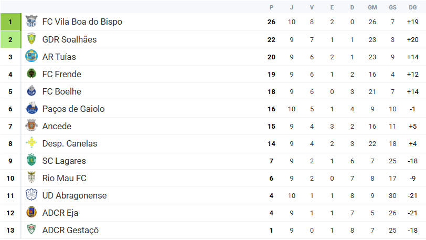Click the AR Tuías club badge
Screen dimensions: 426x240
coord(31,57)
